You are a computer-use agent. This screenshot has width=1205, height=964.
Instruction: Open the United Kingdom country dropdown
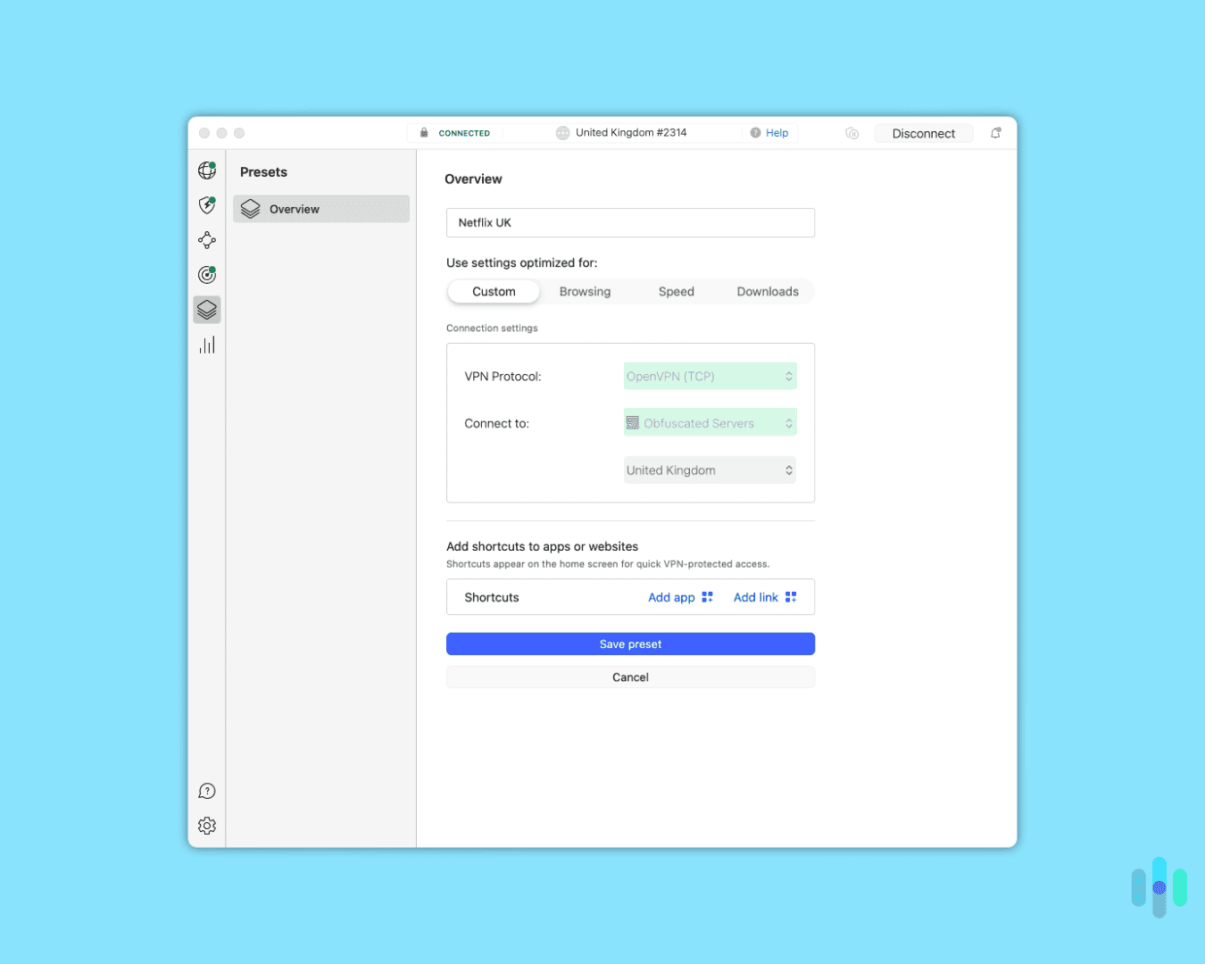coord(710,470)
